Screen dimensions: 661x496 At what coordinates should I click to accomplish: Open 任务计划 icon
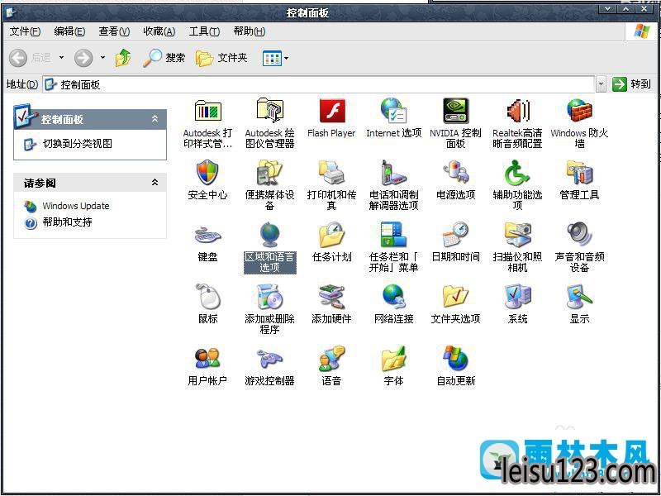click(332, 235)
